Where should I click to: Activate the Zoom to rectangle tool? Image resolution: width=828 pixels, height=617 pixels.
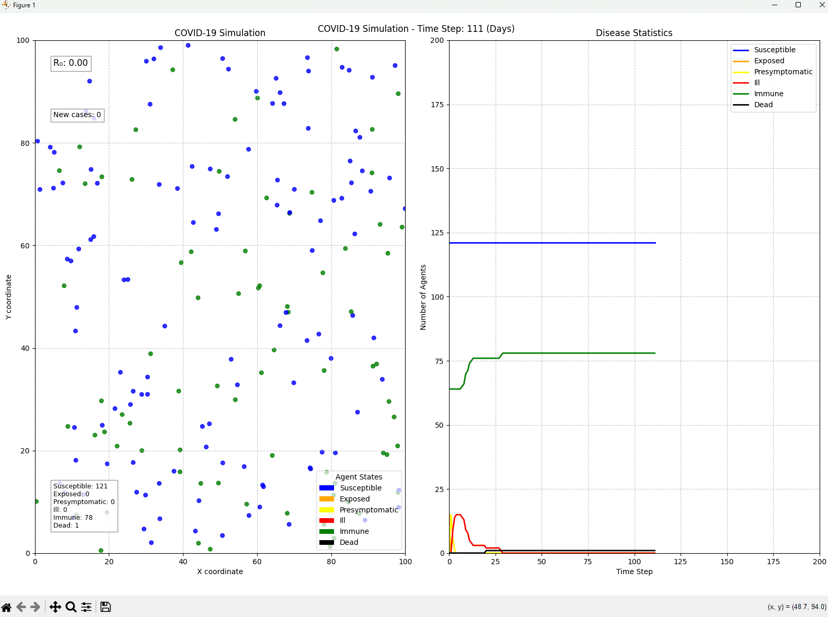71,607
